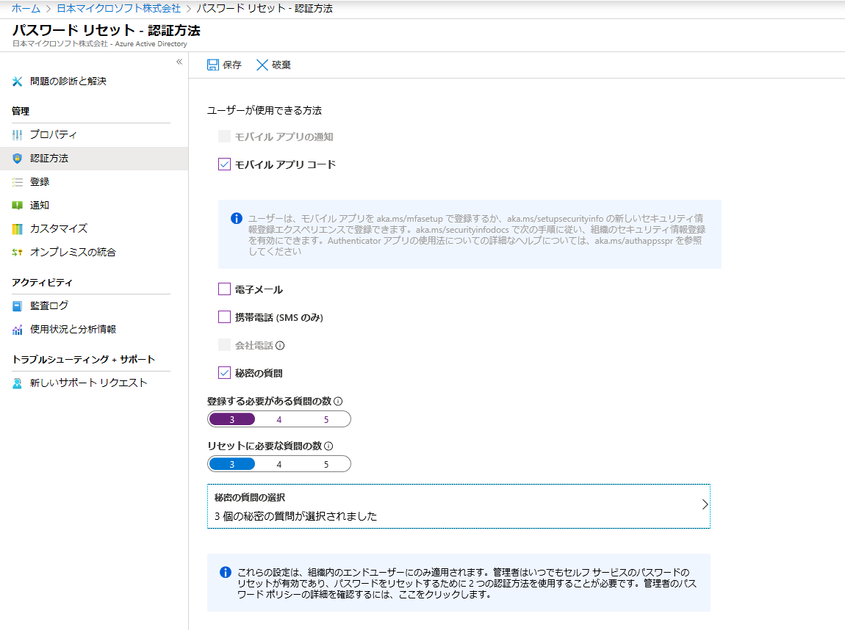Image resolution: width=845 pixels, height=630 pixels.
Task: Go to 日本マイクロソフト株式会社 breadcrumb link
Action: point(118,9)
